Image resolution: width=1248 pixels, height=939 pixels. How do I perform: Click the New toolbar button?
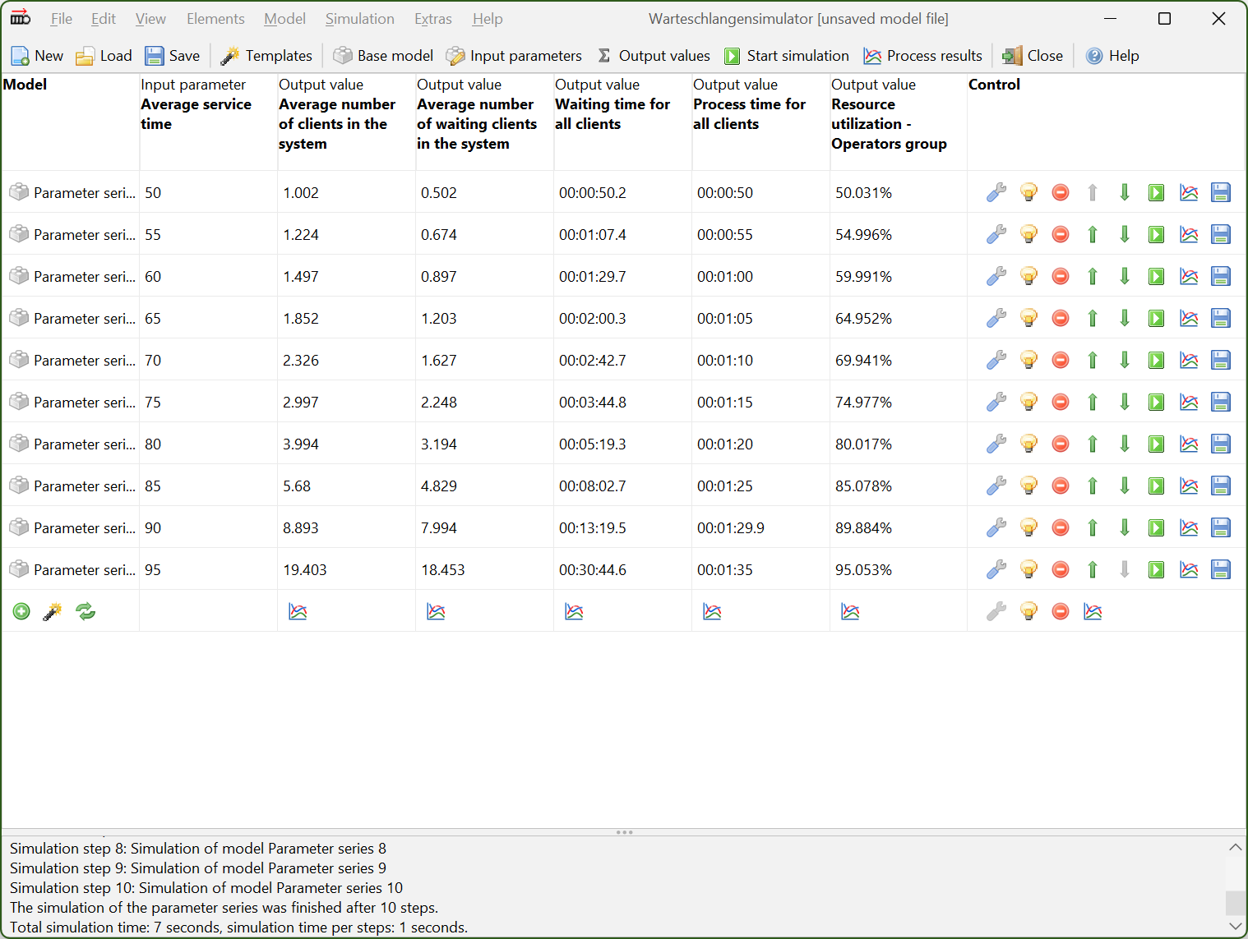37,56
